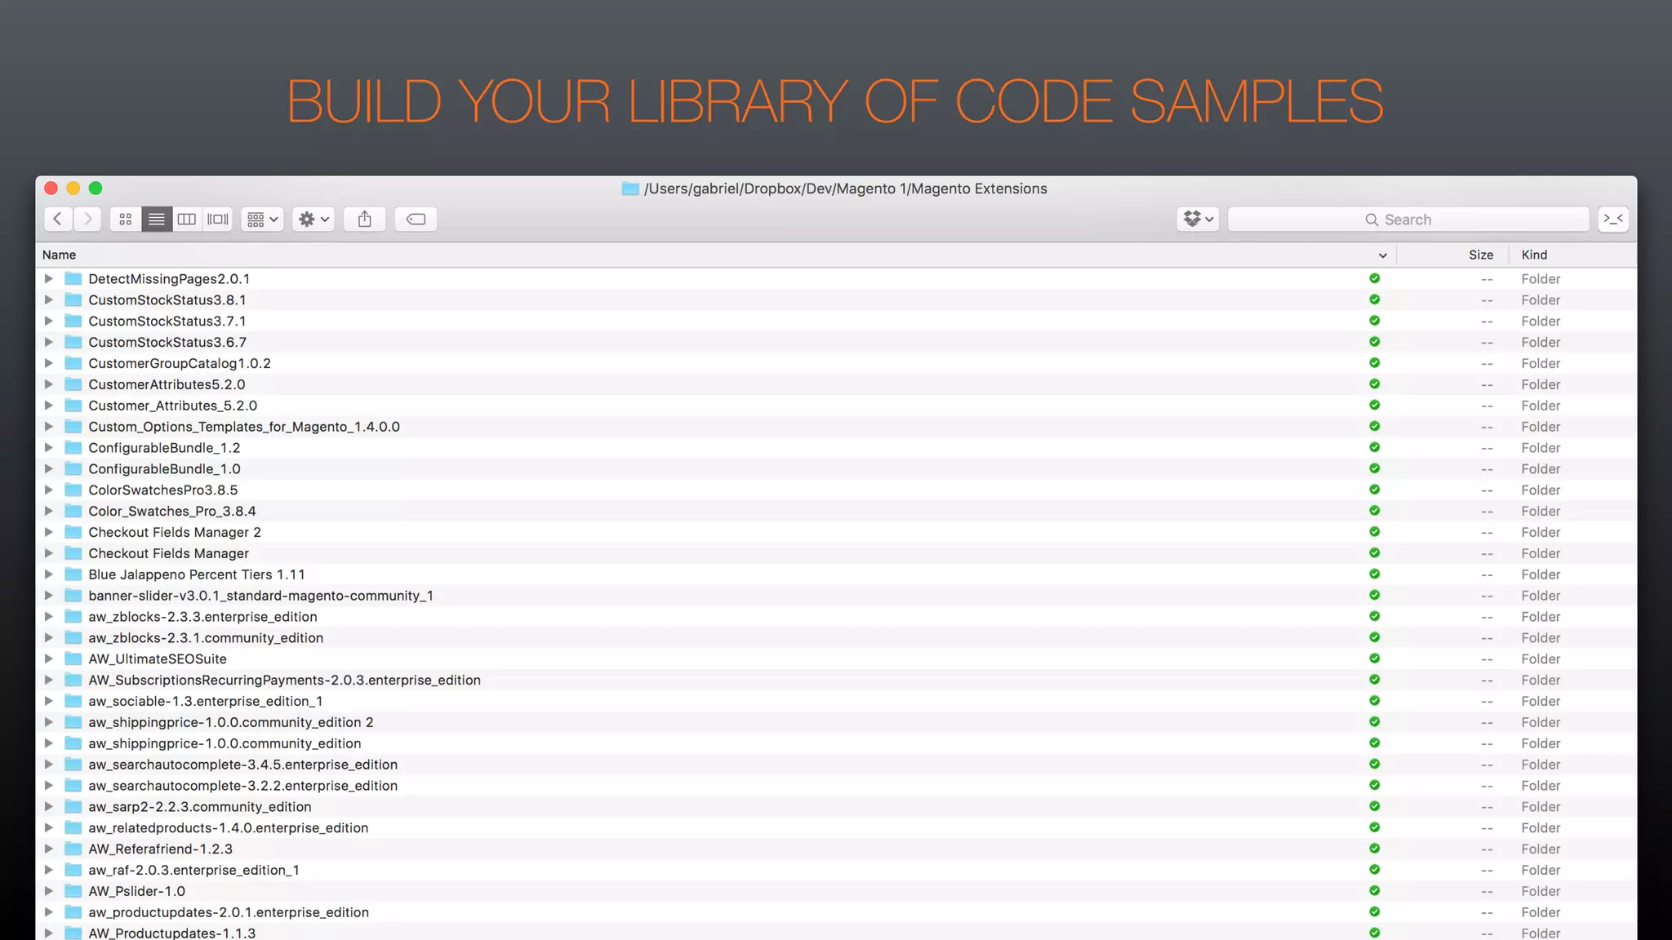1672x940 pixels.
Task: Select the Customer_Attributes_5.2.0 folder icon
Action: 73,406
